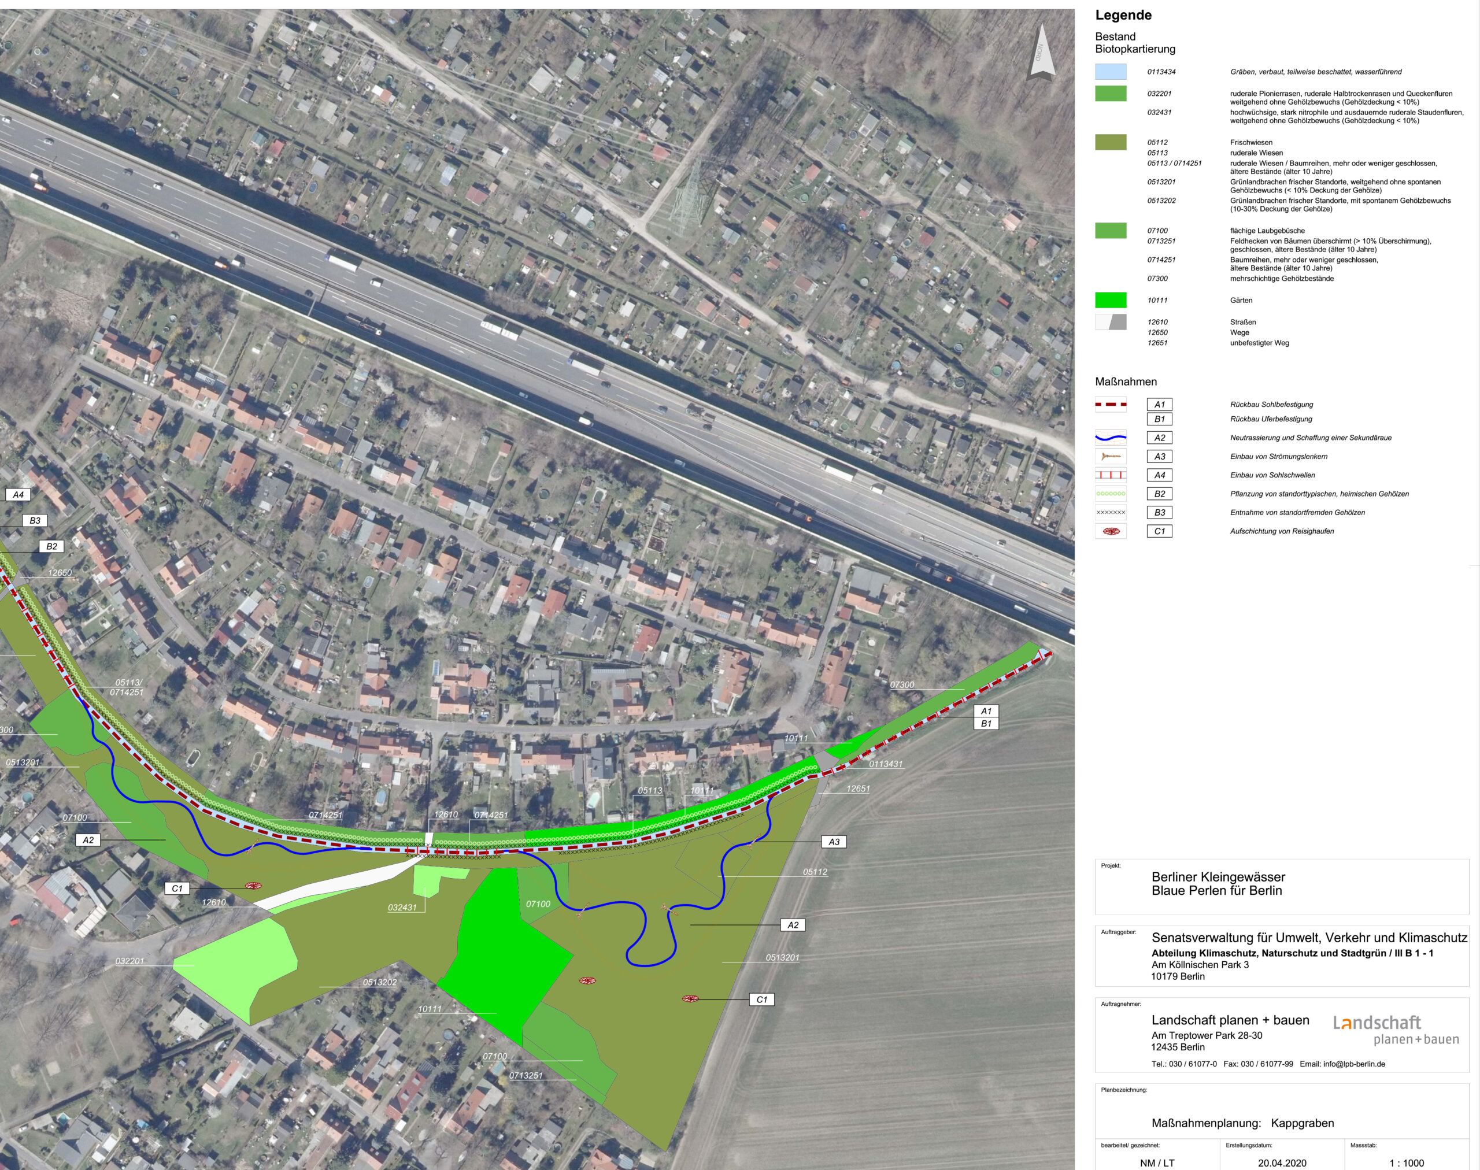Click the A3 flow deflector legend symbol
Viewport: 1480px width, 1170px height.
click(x=1111, y=456)
